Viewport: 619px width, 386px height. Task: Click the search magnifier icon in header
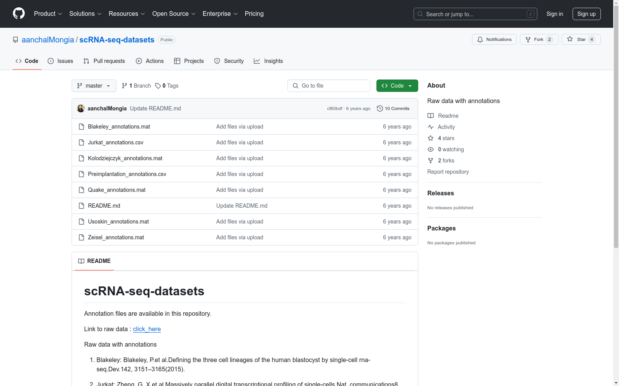420,14
